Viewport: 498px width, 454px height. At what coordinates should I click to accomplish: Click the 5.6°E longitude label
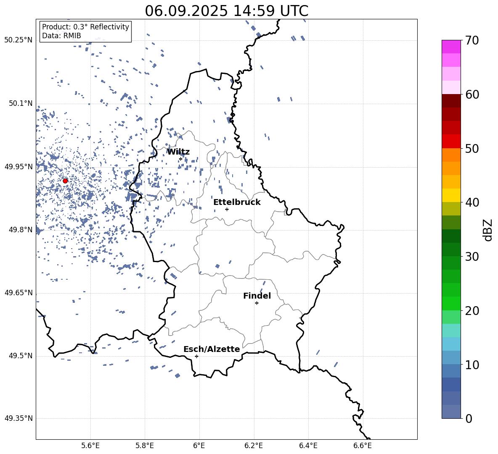pyautogui.click(x=90, y=446)
